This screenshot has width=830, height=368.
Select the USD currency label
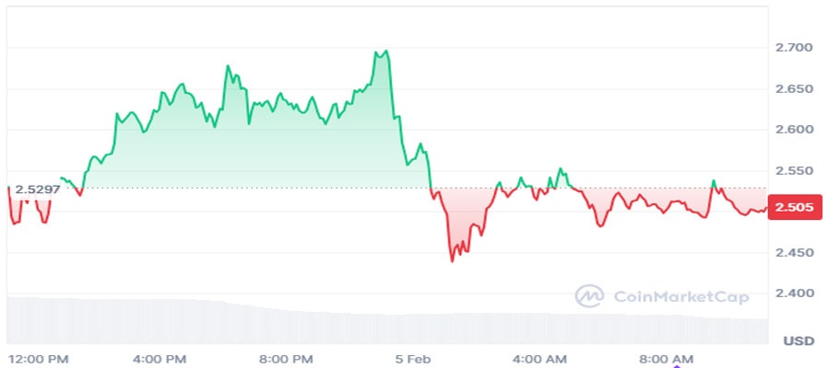(x=799, y=340)
